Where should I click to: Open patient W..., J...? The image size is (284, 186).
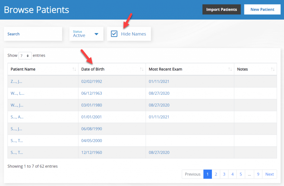(x=17, y=105)
